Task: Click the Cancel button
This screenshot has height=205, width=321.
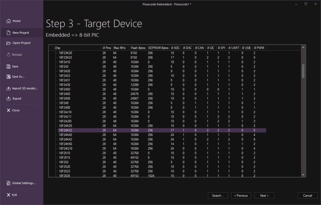Action: tap(307, 195)
